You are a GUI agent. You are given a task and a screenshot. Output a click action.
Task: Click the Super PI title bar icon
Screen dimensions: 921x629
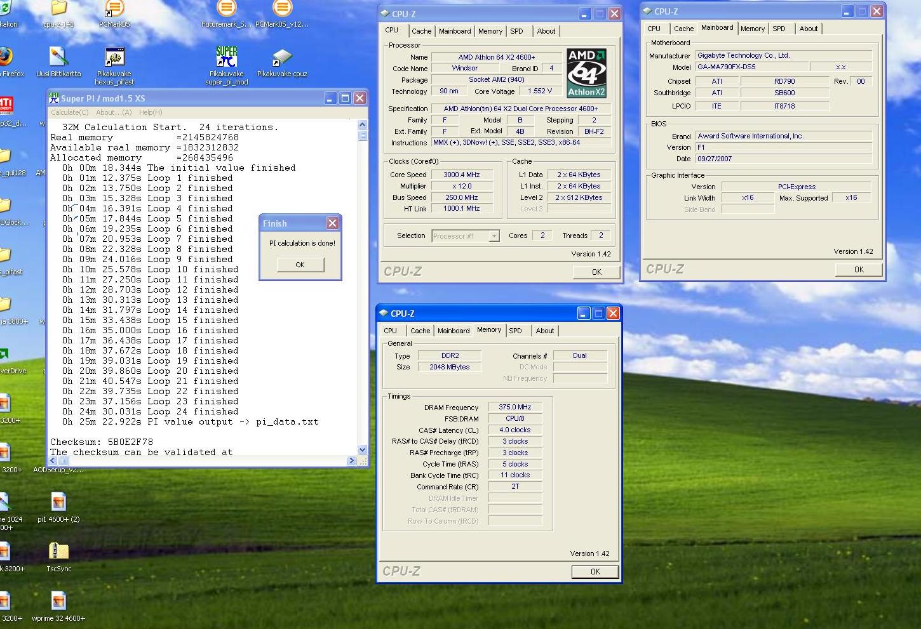point(53,98)
